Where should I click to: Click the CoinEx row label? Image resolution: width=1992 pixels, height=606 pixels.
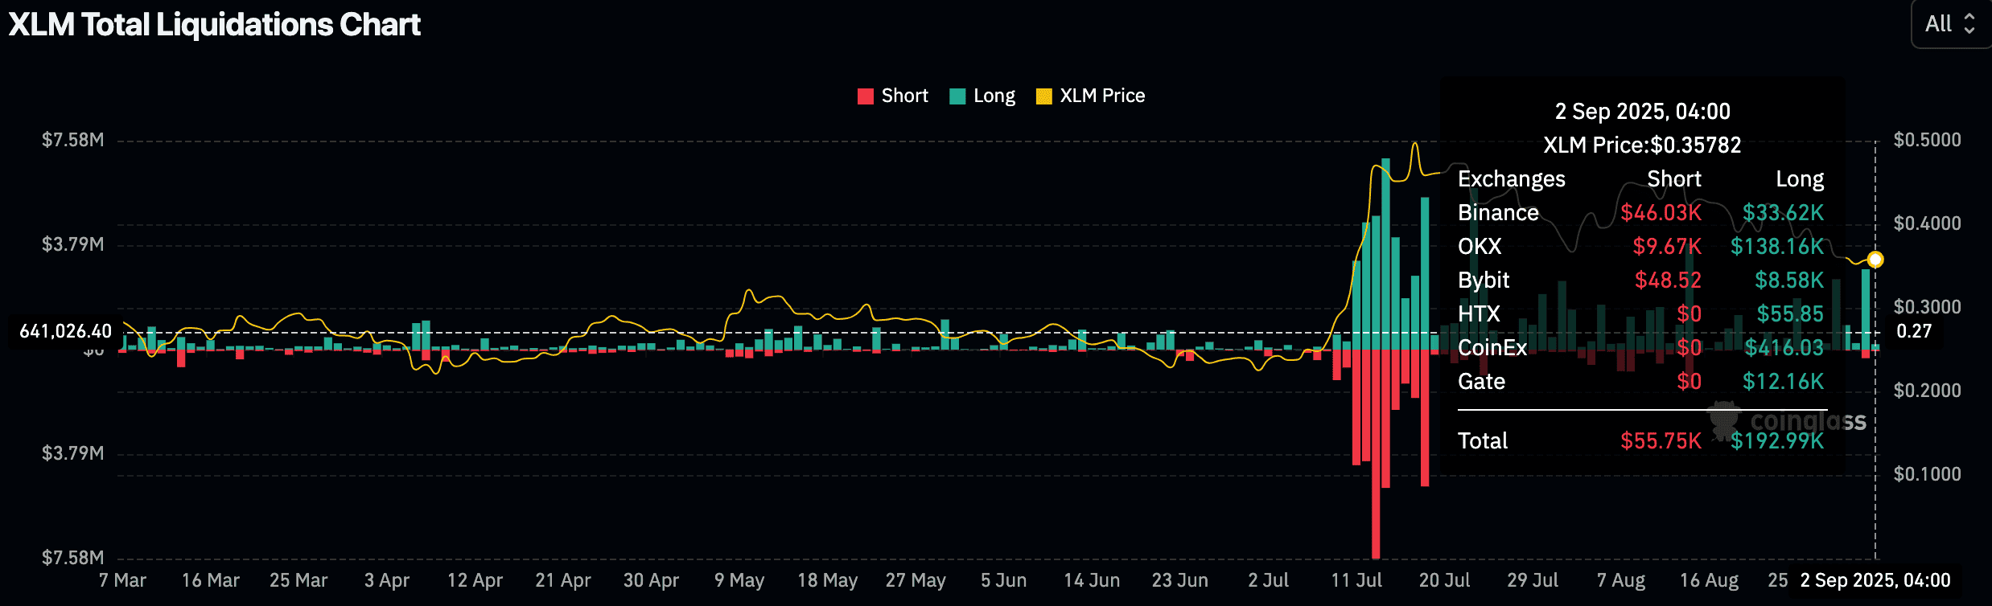pos(1492,347)
